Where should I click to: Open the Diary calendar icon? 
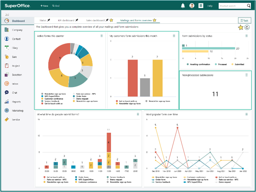(7, 48)
